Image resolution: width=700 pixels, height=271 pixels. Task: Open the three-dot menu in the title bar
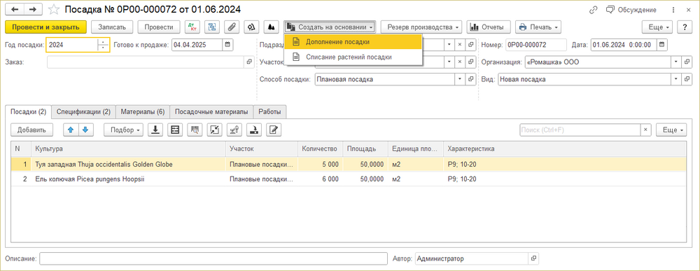point(673,9)
